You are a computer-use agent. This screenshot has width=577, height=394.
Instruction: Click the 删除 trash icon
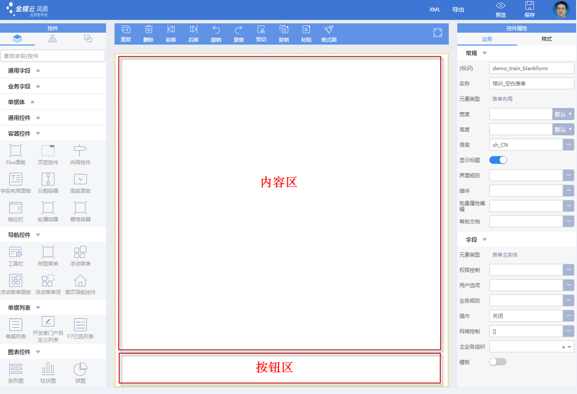pyautogui.click(x=149, y=30)
